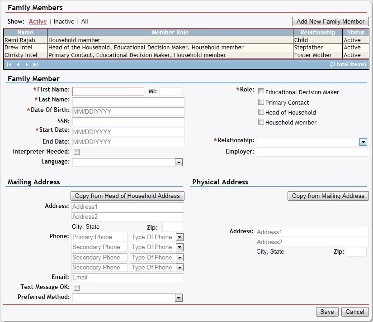Open the Preferred Method dropdown
The image size is (373, 322).
tap(179, 298)
